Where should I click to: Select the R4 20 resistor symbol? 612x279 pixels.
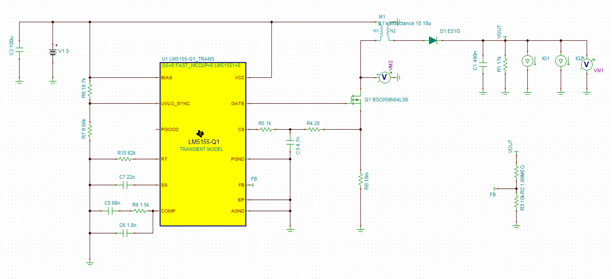[x=314, y=129]
